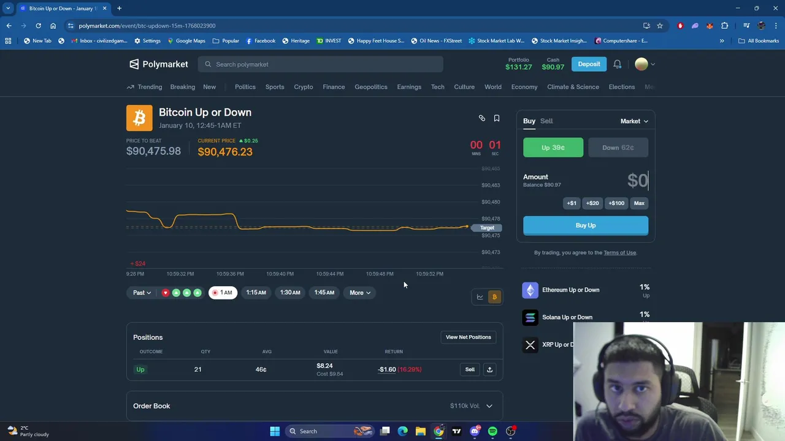Open the new tab plus button

119,9
